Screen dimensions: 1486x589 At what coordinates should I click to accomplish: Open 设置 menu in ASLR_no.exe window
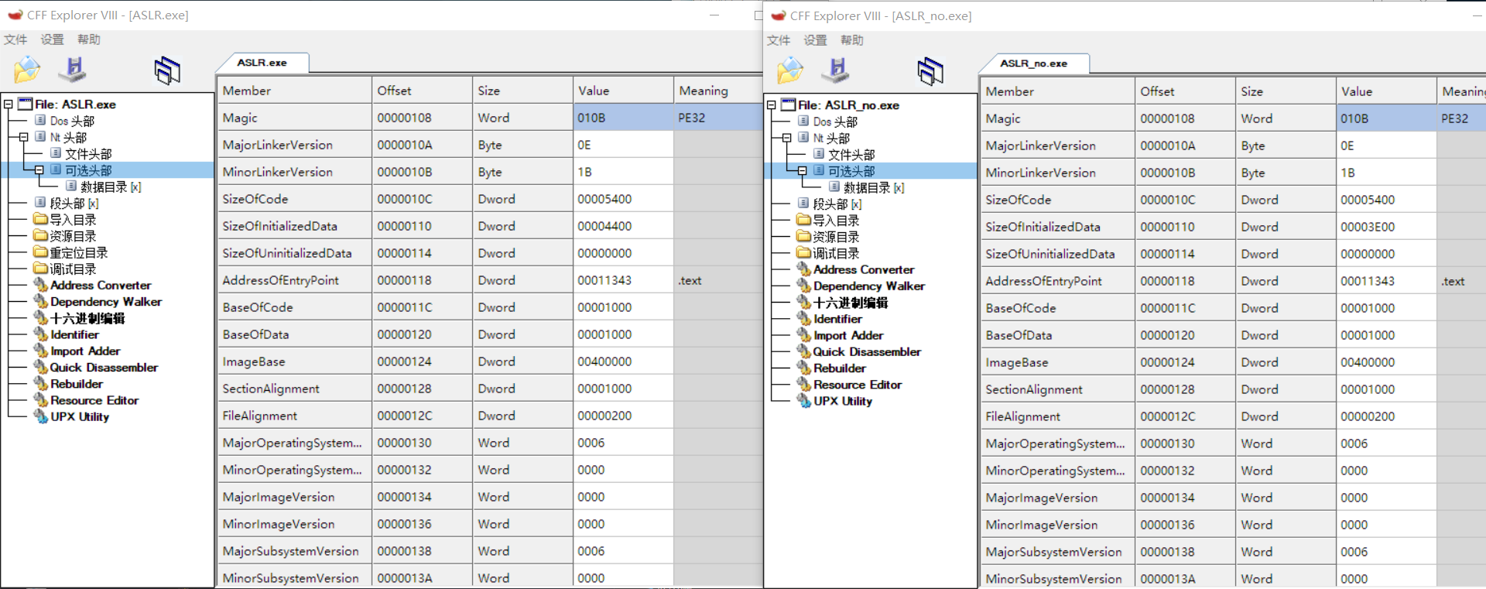point(816,40)
